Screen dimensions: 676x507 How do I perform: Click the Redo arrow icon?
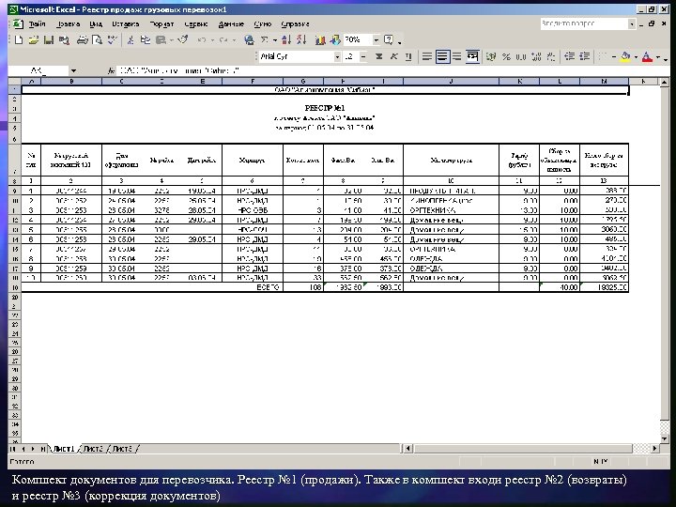(x=223, y=40)
